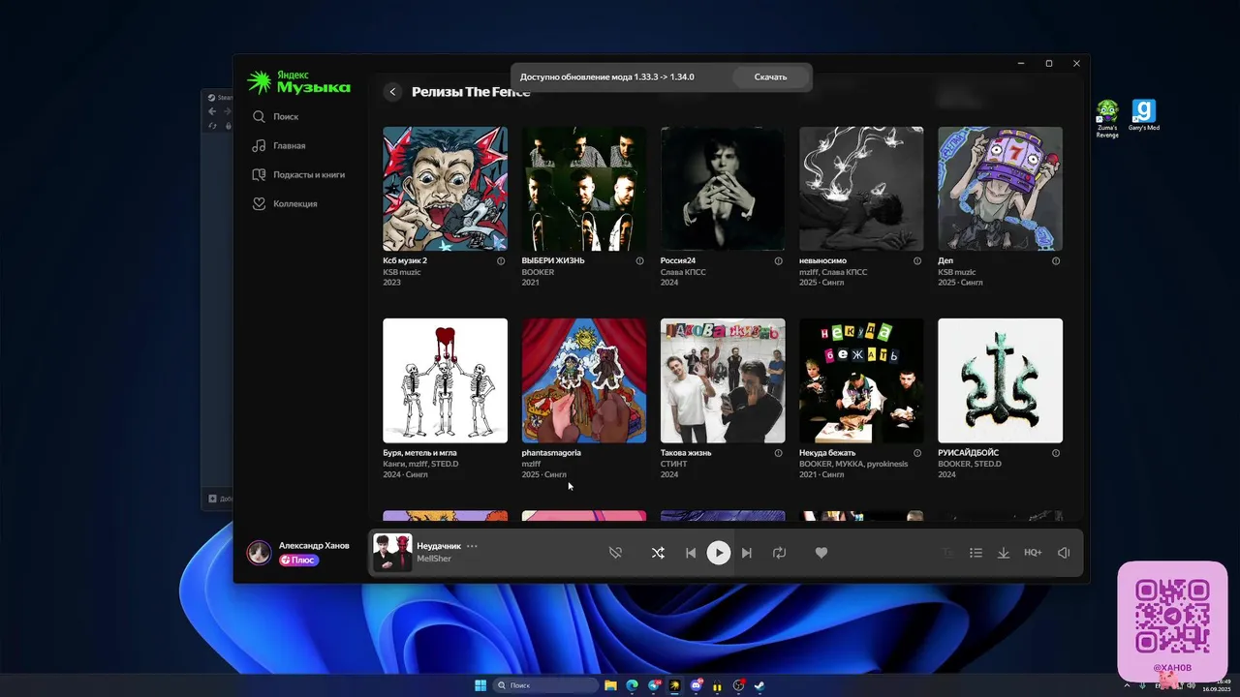This screenshot has width=1240, height=697.
Task: Open Коллекция in the sidebar
Action: [x=285, y=203]
